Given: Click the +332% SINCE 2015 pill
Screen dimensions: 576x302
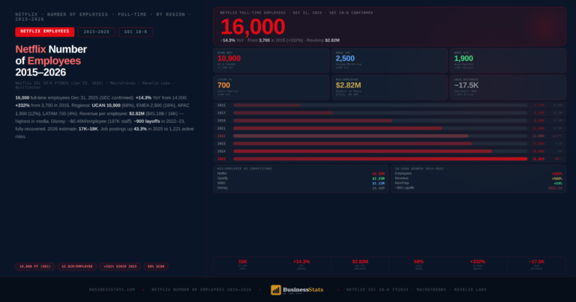Looking at the screenshot, I should click(120, 267).
